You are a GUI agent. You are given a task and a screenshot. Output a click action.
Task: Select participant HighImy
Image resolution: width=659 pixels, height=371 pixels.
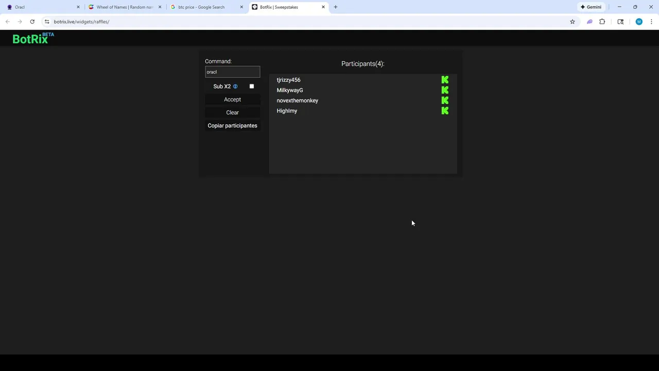(287, 111)
